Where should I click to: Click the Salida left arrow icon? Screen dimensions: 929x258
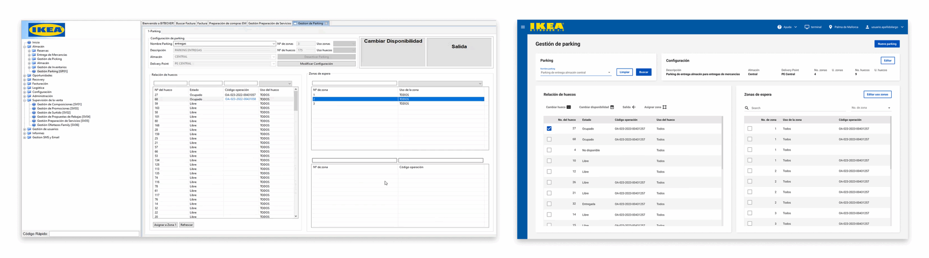(x=634, y=107)
